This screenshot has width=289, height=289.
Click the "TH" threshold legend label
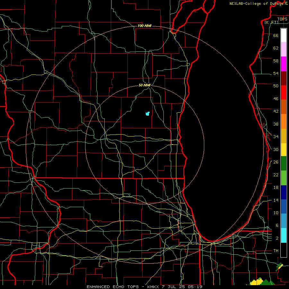276,250
